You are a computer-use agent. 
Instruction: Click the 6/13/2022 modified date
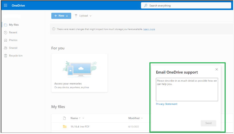(x=134, y=127)
